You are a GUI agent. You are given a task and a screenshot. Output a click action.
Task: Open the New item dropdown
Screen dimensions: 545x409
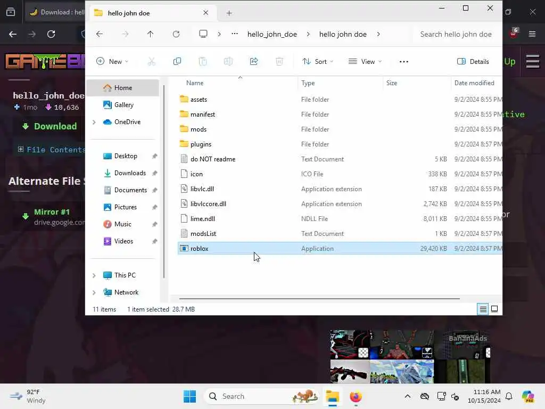(x=112, y=62)
